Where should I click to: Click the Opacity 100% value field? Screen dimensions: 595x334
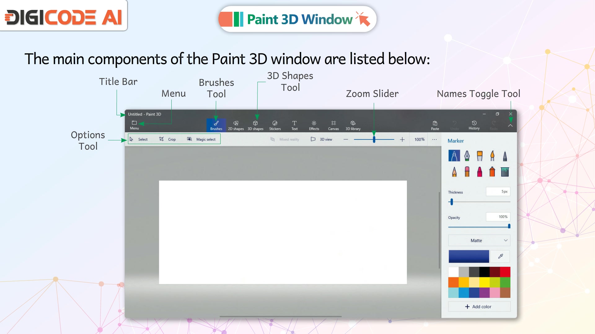pyautogui.click(x=498, y=217)
